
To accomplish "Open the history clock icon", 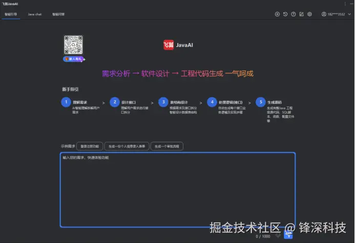I will (285, 14).
